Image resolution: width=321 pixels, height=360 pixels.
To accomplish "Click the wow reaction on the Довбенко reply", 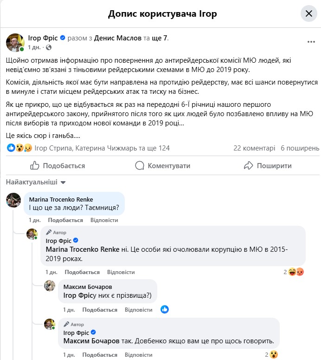I will 274,354.
